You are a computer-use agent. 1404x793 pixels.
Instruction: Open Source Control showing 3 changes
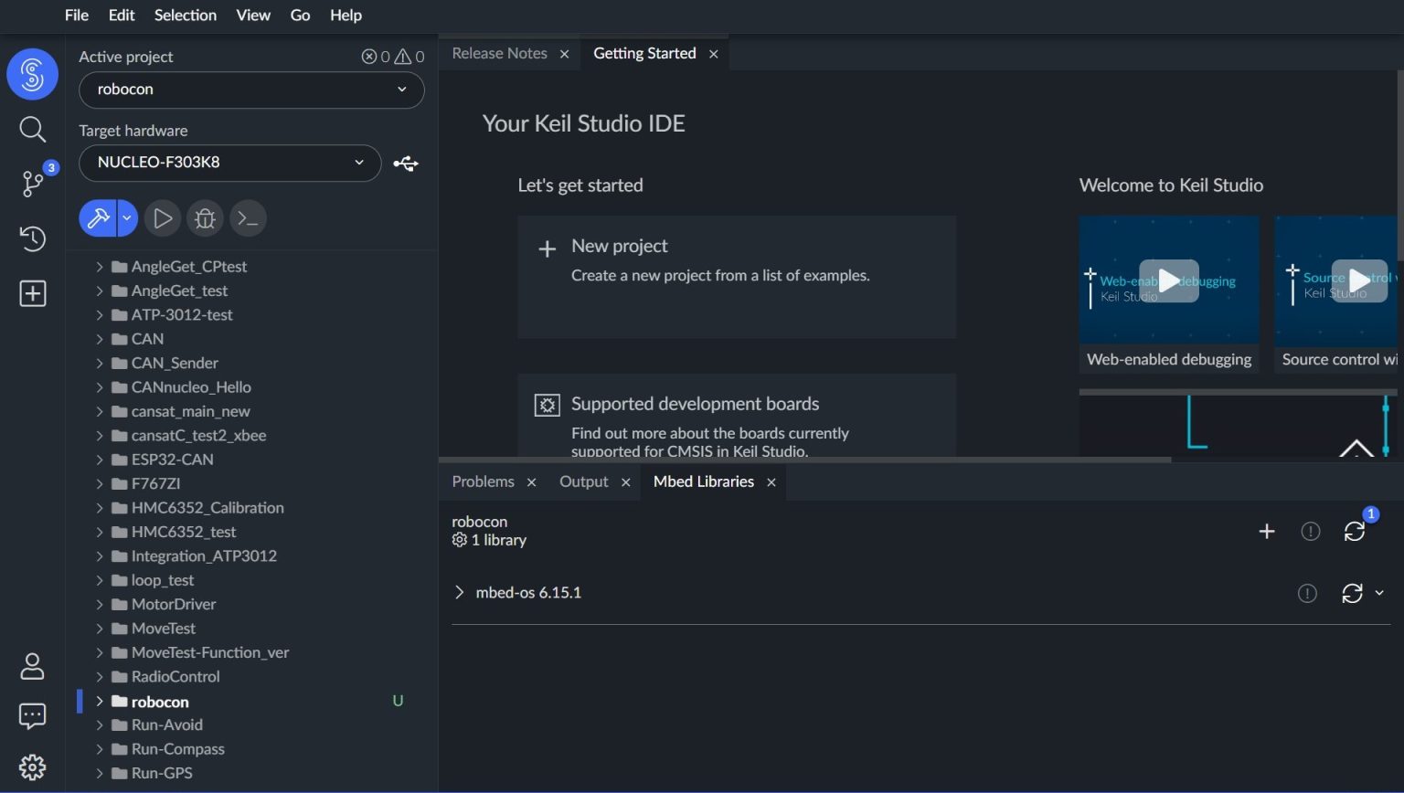pyautogui.click(x=32, y=184)
